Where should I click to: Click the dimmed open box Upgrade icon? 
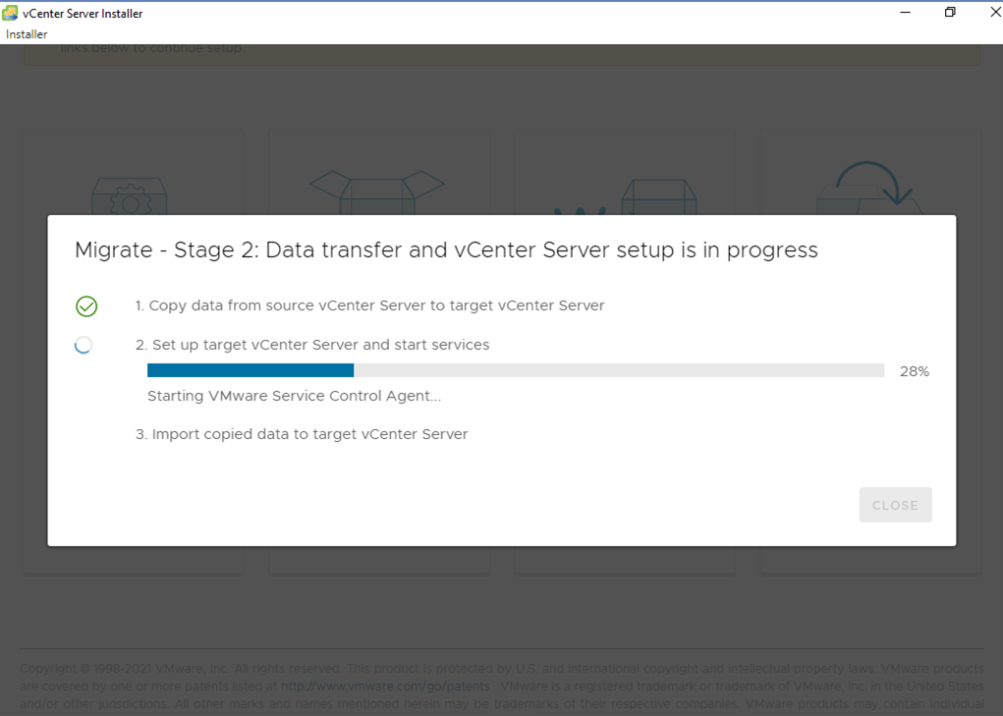[x=377, y=192]
